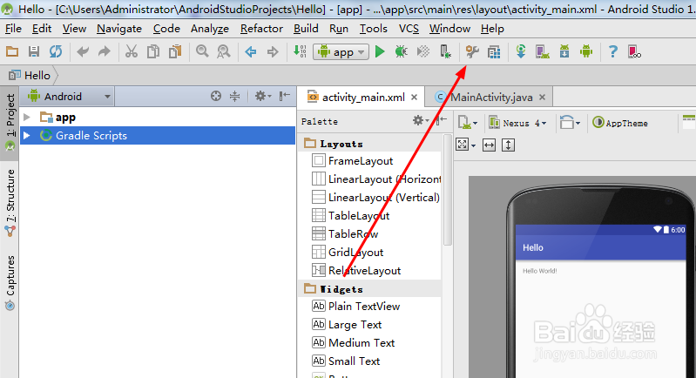Screen dimensions: 696x378
Task: Open the run configuration app dropdown
Action: [341, 52]
